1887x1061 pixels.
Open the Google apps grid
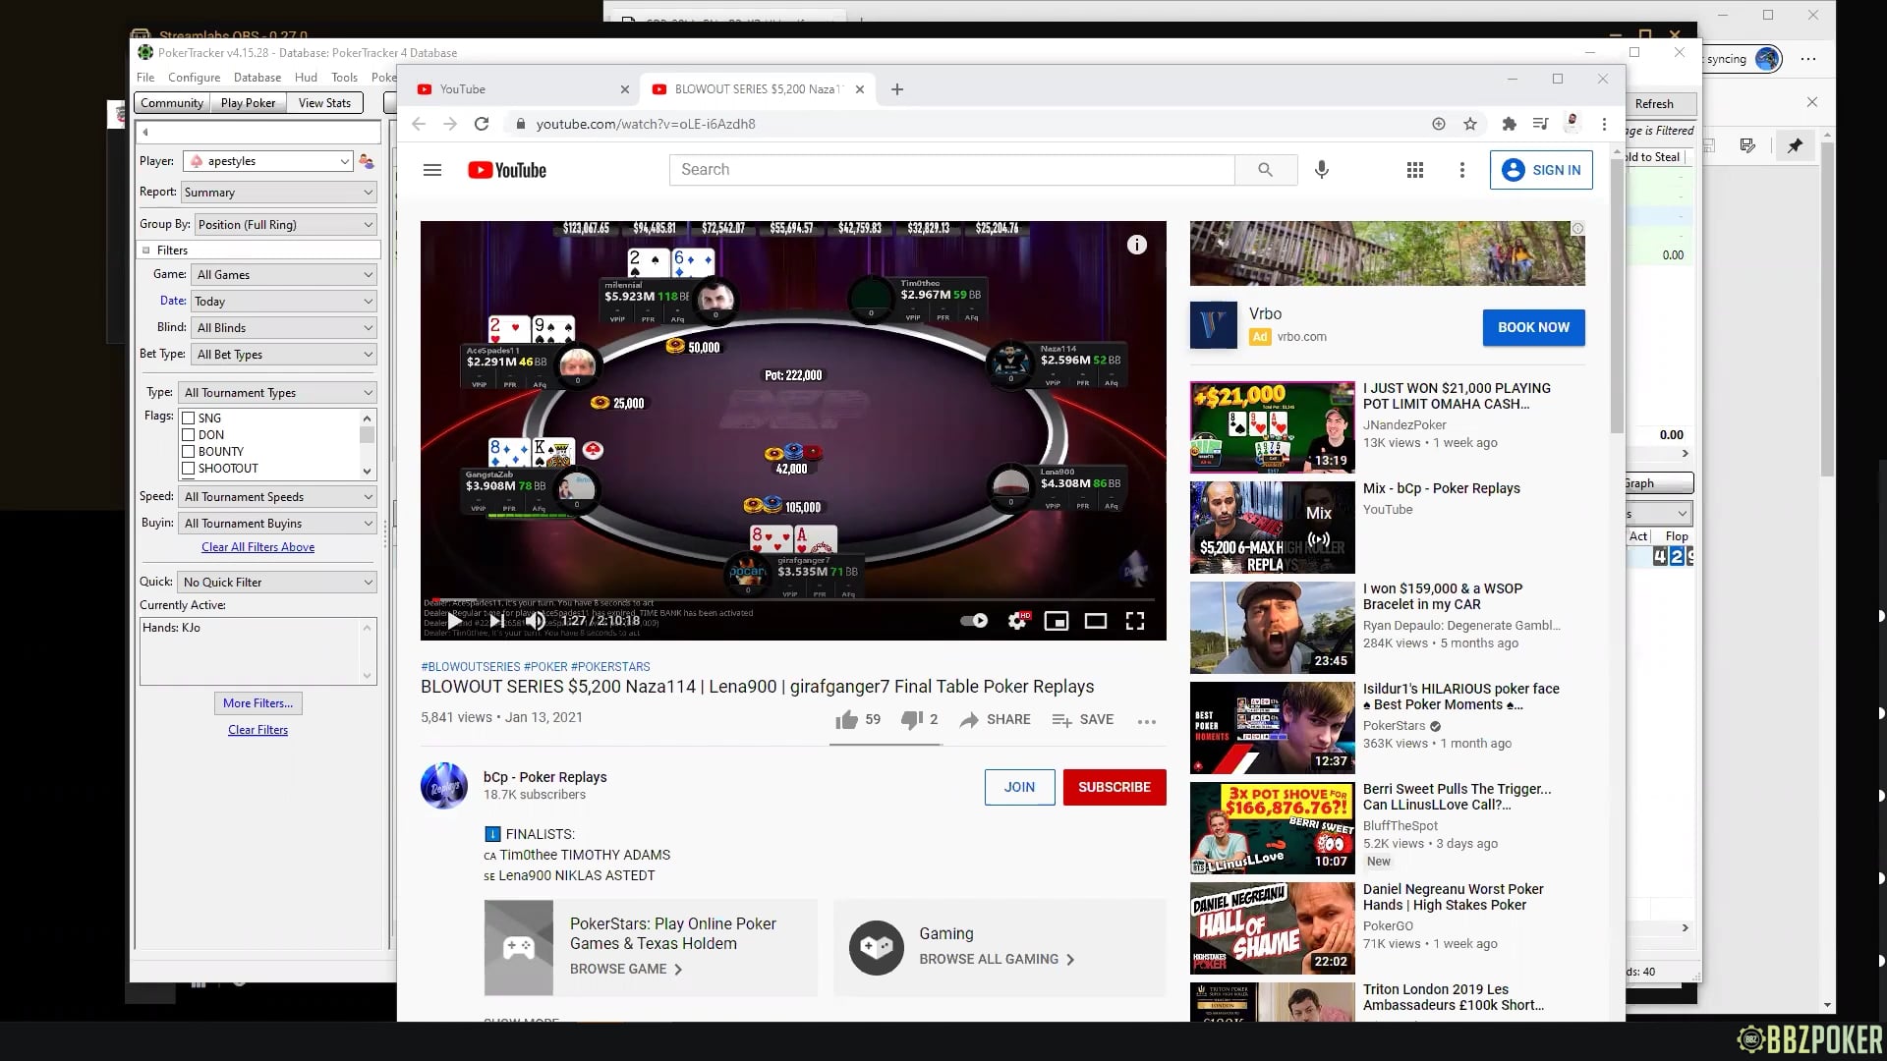pos(1415,169)
